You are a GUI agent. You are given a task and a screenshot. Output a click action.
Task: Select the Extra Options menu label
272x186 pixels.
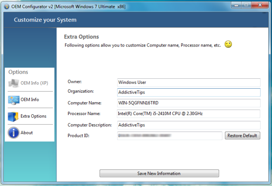pos(33,116)
